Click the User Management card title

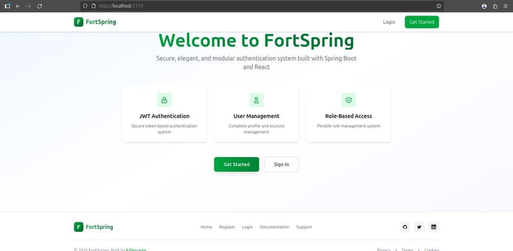(x=256, y=116)
